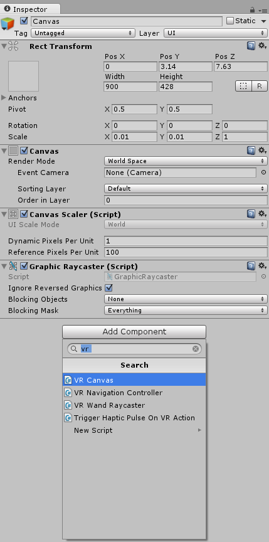
Task: Open the Render Mode dropdown
Action: point(186,161)
